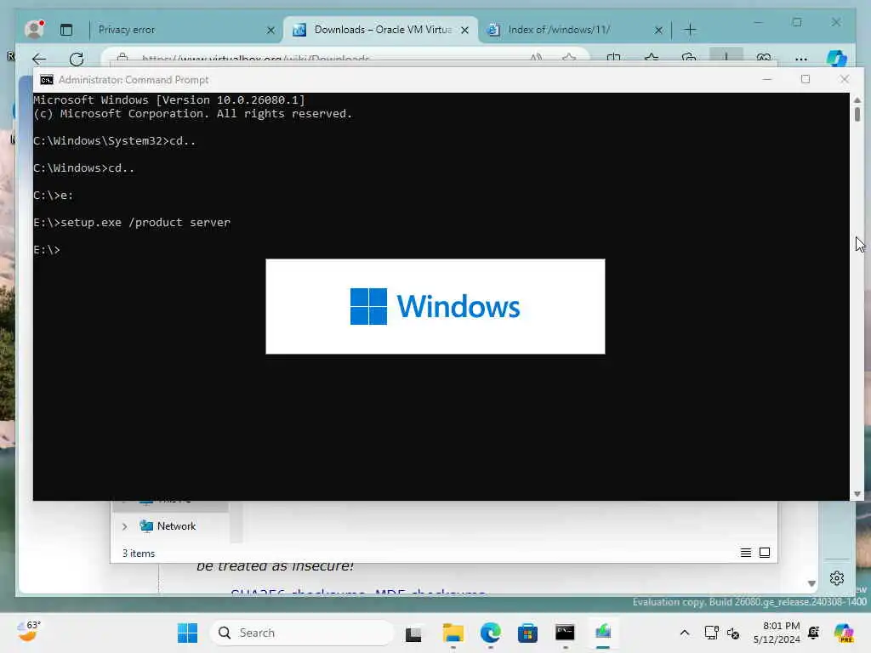
Task: Click the Windows setup splash logo
Action: 435,306
